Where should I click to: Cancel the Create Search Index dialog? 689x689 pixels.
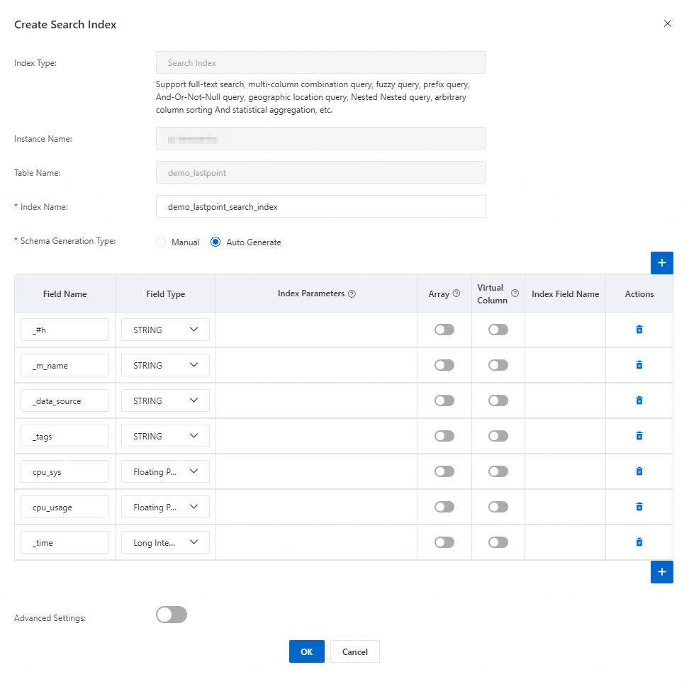(354, 651)
